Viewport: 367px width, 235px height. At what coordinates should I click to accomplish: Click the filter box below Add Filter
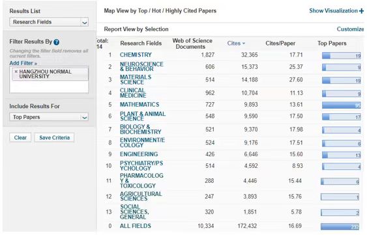[x=49, y=80]
